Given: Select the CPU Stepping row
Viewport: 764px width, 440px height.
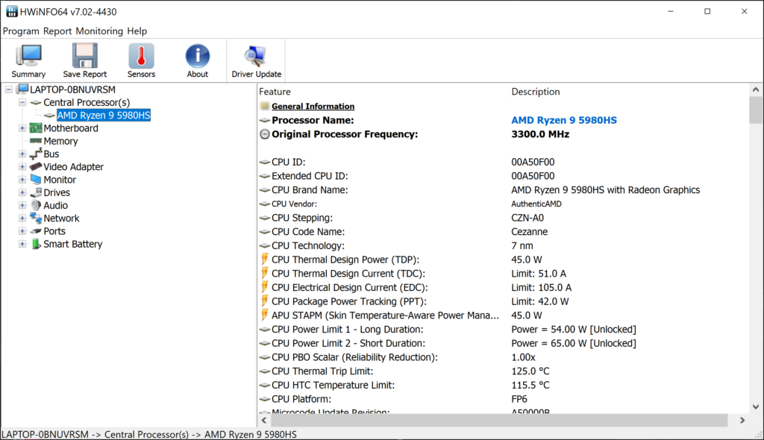Looking at the screenshot, I should coord(504,218).
